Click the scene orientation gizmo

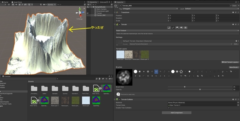pos(80,13)
